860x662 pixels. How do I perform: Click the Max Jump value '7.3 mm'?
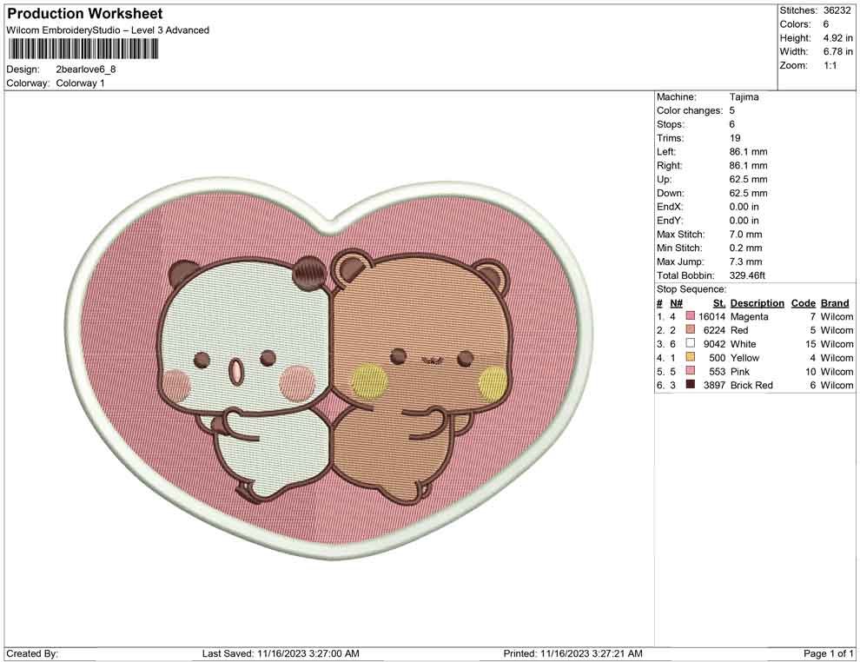[x=746, y=261]
